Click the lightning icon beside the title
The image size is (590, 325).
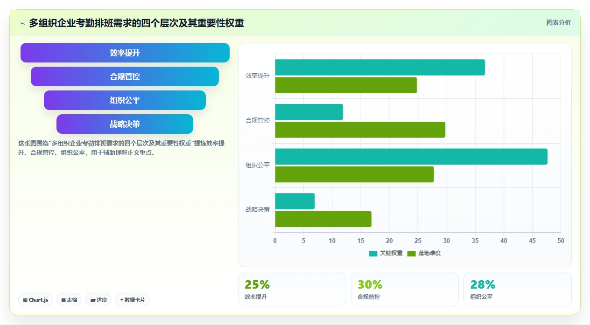tap(22, 23)
